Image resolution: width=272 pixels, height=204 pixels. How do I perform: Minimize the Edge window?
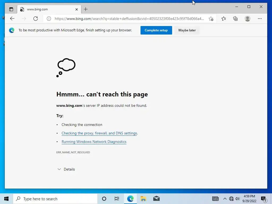pyautogui.click(x=237, y=7)
